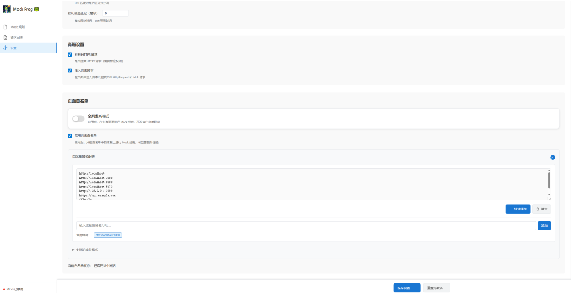Click the textarea scroll down arrow
This screenshot has height=293, width=571.
click(x=549, y=195)
